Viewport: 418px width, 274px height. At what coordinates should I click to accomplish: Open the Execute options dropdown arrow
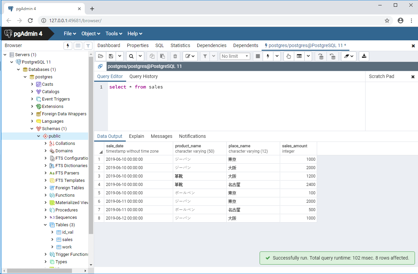point(277,56)
